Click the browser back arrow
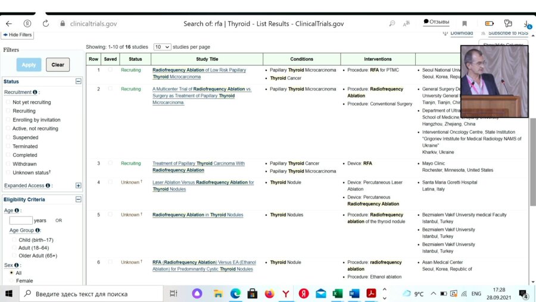 9,24
